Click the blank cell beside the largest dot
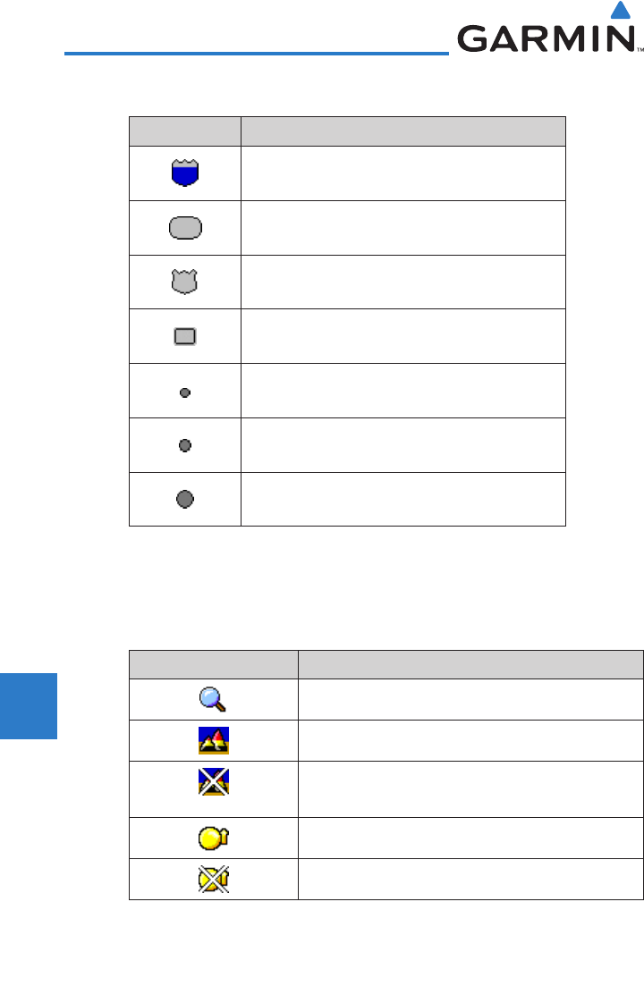 [x=402, y=499]
